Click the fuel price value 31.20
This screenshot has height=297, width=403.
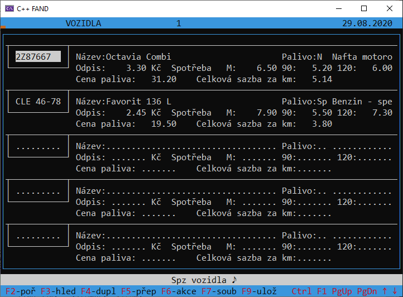(163, 79)
